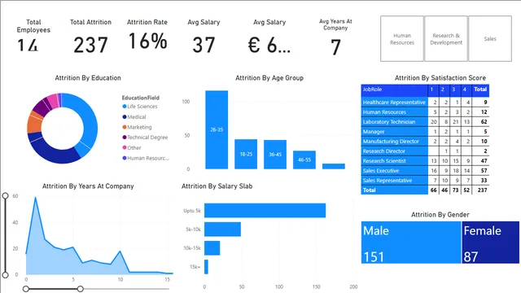
Task: Click the 18-25 age group bar
Action: 246,154
